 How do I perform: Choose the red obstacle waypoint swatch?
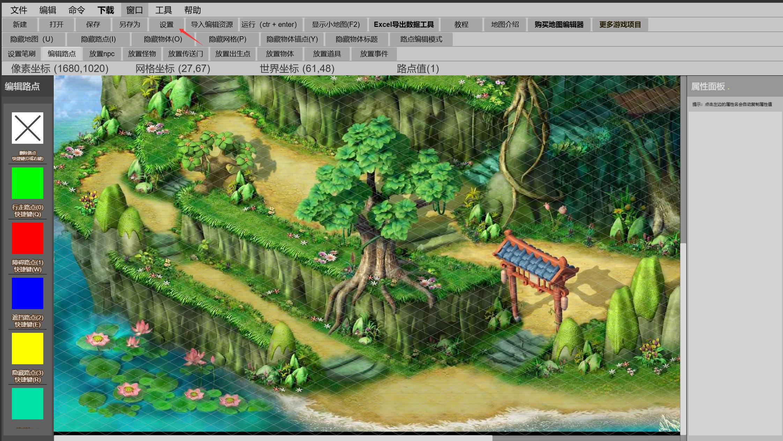pyautogui.click(x=28, y=238)
